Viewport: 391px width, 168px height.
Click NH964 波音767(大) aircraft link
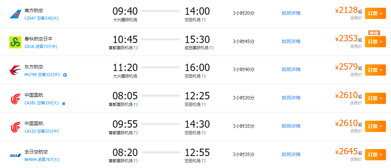click(42, 160)
